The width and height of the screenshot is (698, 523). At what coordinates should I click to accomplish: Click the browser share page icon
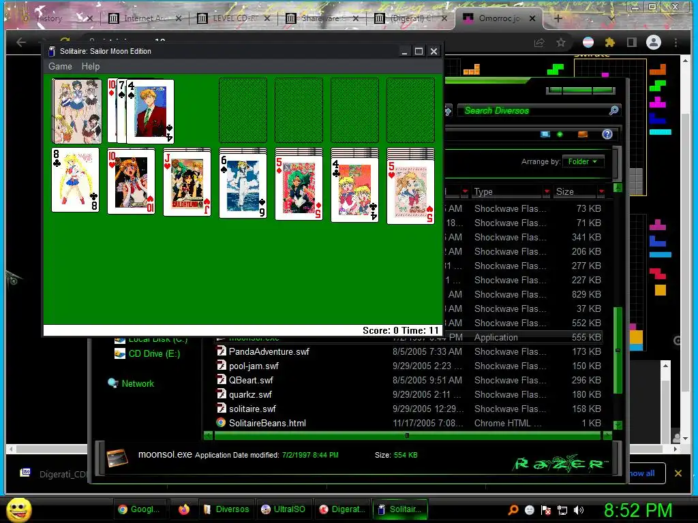tap(539, 43)
